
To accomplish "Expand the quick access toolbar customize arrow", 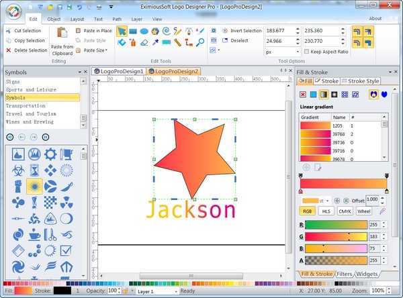I will pyautogui.click(x=111, y=7).
